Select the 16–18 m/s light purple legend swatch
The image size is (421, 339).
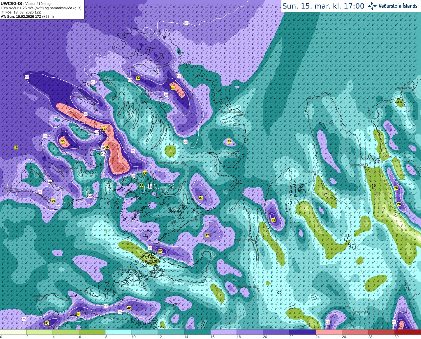(x=224, y=332)
